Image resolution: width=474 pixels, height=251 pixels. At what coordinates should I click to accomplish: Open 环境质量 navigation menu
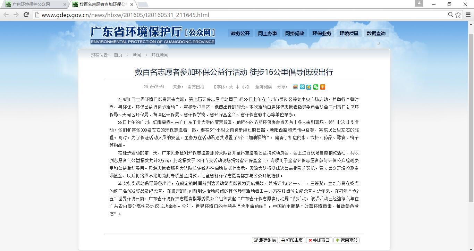349,33
